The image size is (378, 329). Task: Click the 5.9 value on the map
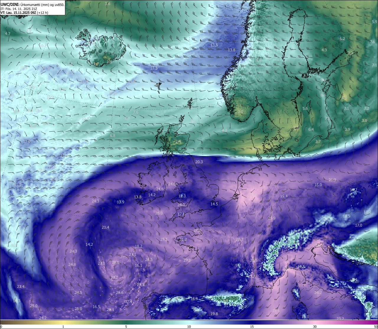[374, 22]
